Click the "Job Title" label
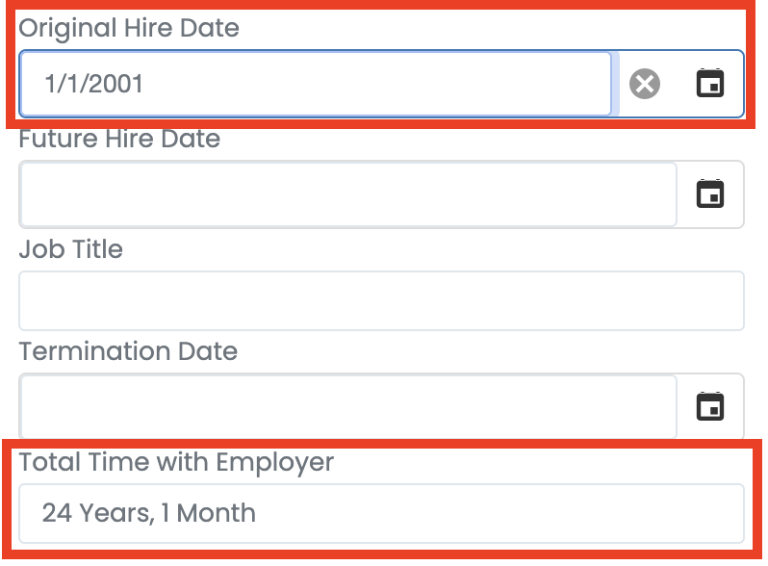Screen dimensions: 768x566 71,249
